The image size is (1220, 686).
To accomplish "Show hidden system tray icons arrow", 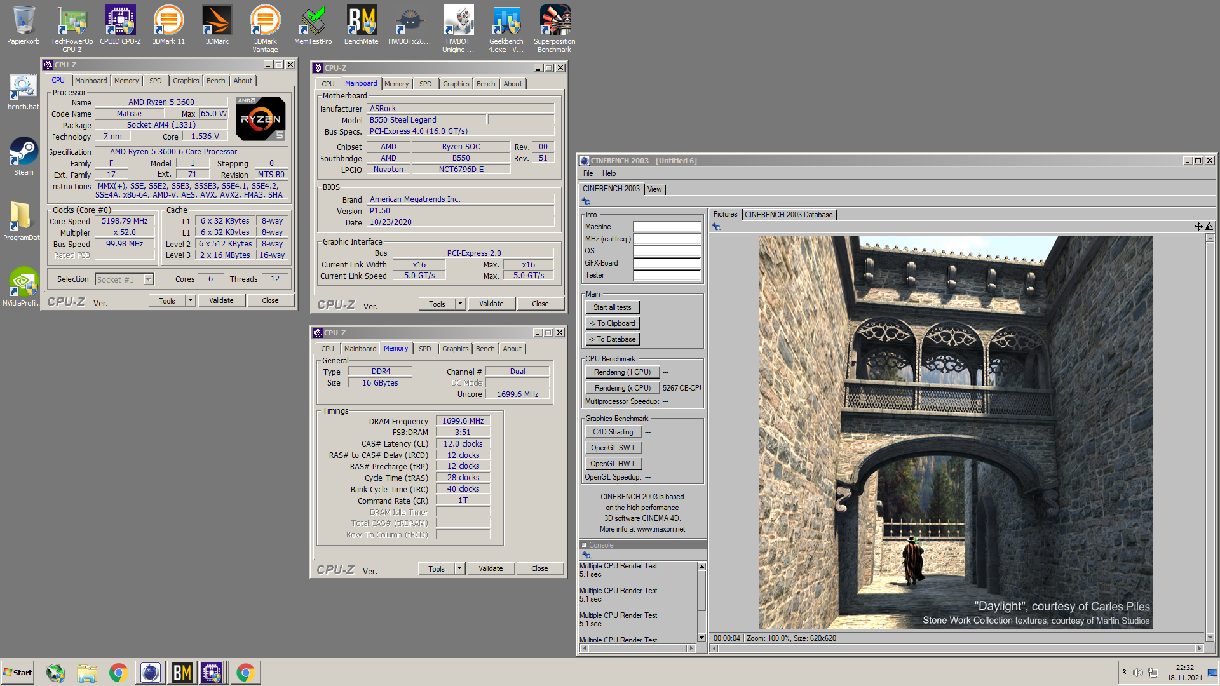I will click(1124, 672).
